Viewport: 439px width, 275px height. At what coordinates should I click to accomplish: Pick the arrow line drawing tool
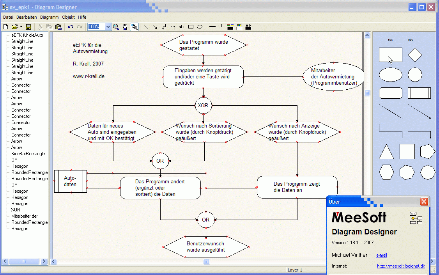(x=155, y=27)
